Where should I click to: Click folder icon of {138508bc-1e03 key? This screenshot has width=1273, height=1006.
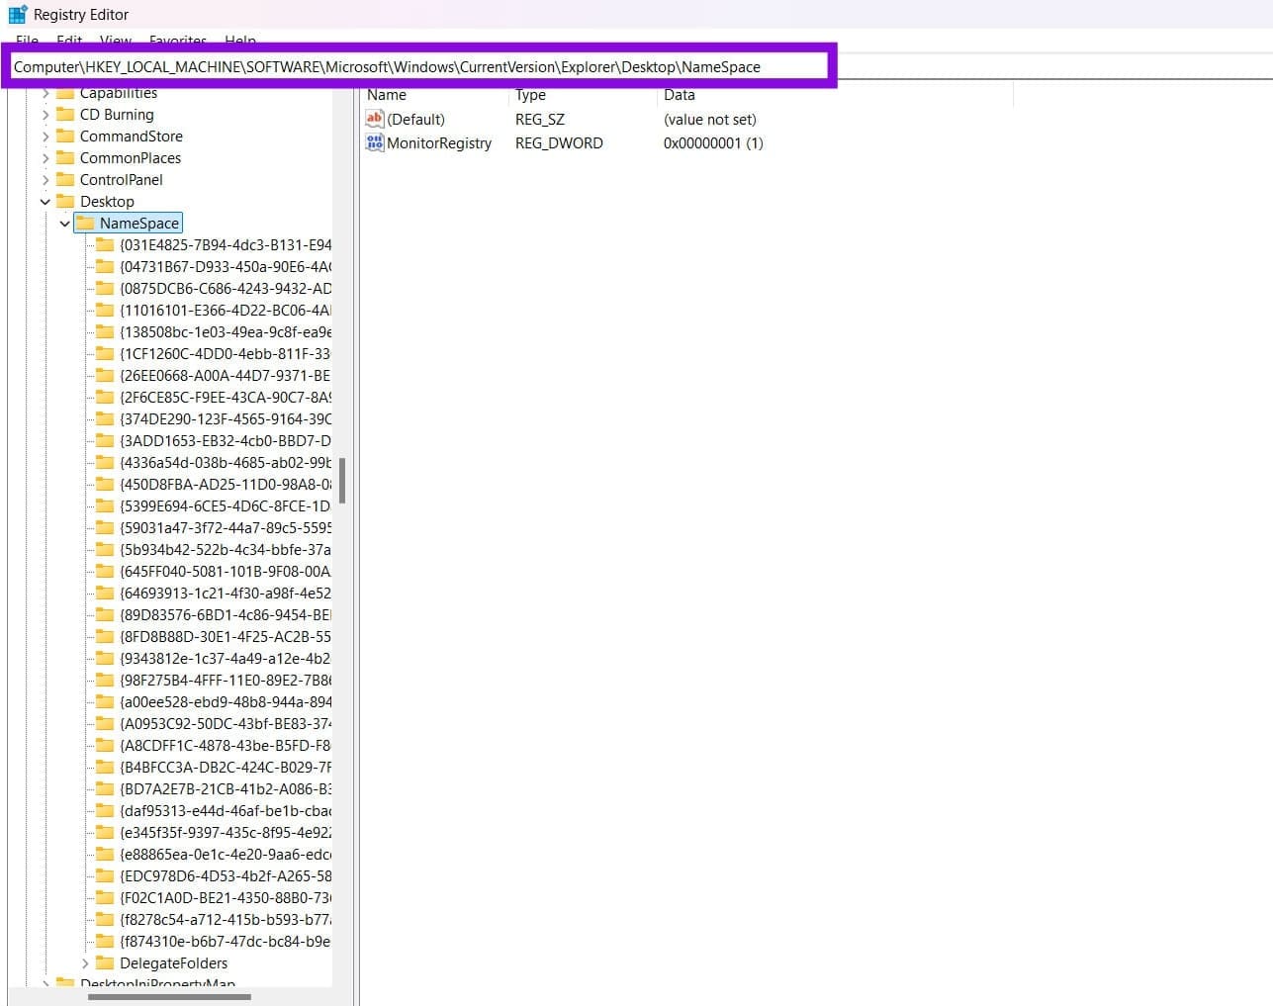point(105,331)
